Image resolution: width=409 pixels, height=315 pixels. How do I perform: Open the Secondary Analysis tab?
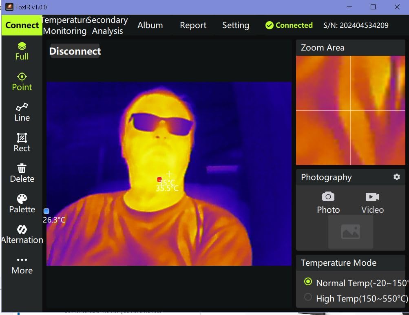tap(107, 25)
